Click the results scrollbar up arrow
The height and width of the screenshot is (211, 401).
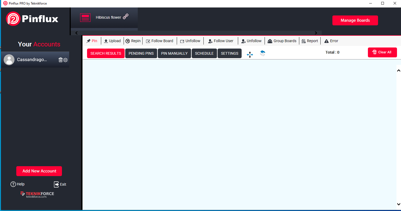coord(399,71)
